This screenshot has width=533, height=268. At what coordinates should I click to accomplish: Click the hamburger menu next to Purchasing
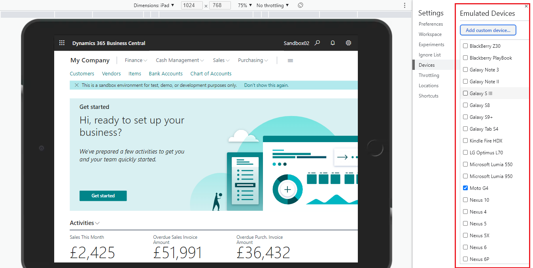pos(290,60)
